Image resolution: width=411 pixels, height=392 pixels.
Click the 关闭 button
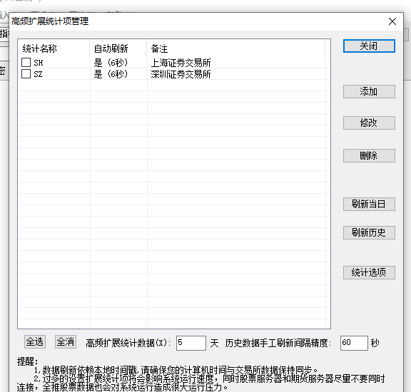click(x=369, y=46)
